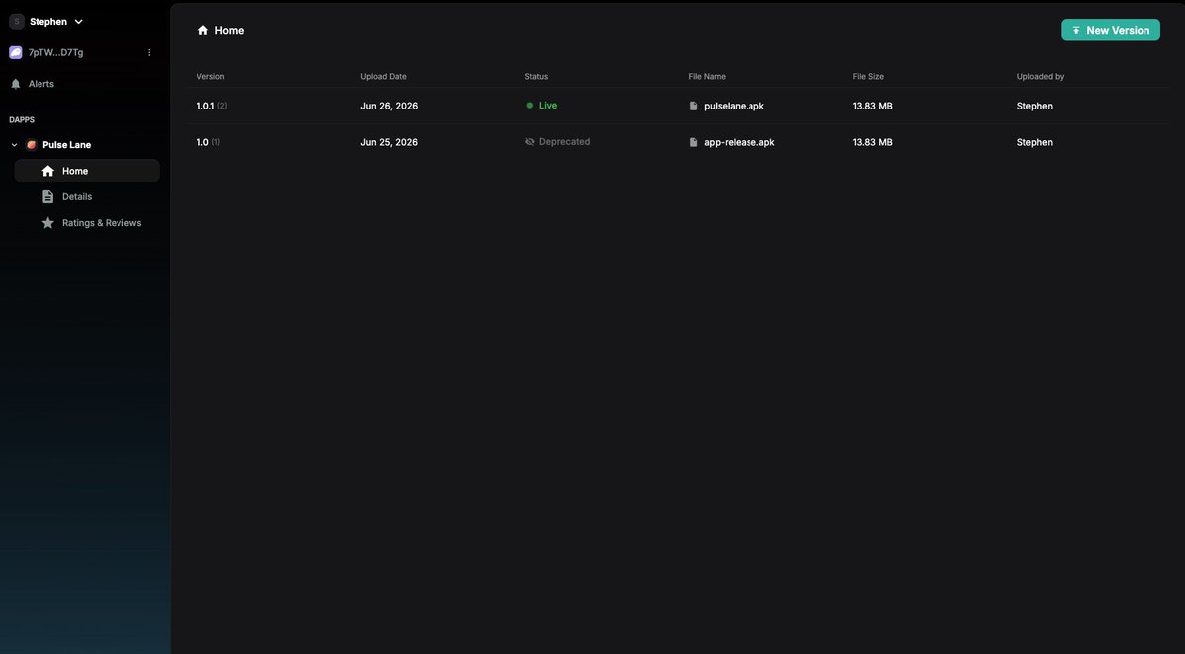Viewport: 1185px width, 654px height.
Task: Click the Home breadcrumb house icon
Action: tap(203, 30)
